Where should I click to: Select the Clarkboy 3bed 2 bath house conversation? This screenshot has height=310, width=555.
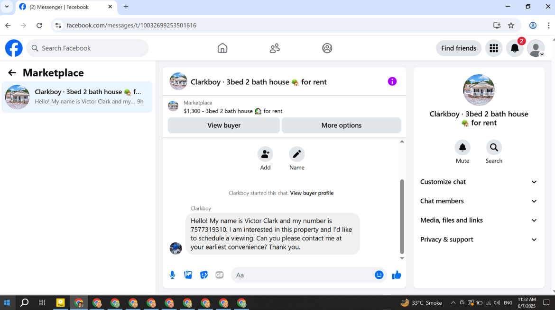tap(77, 97)
